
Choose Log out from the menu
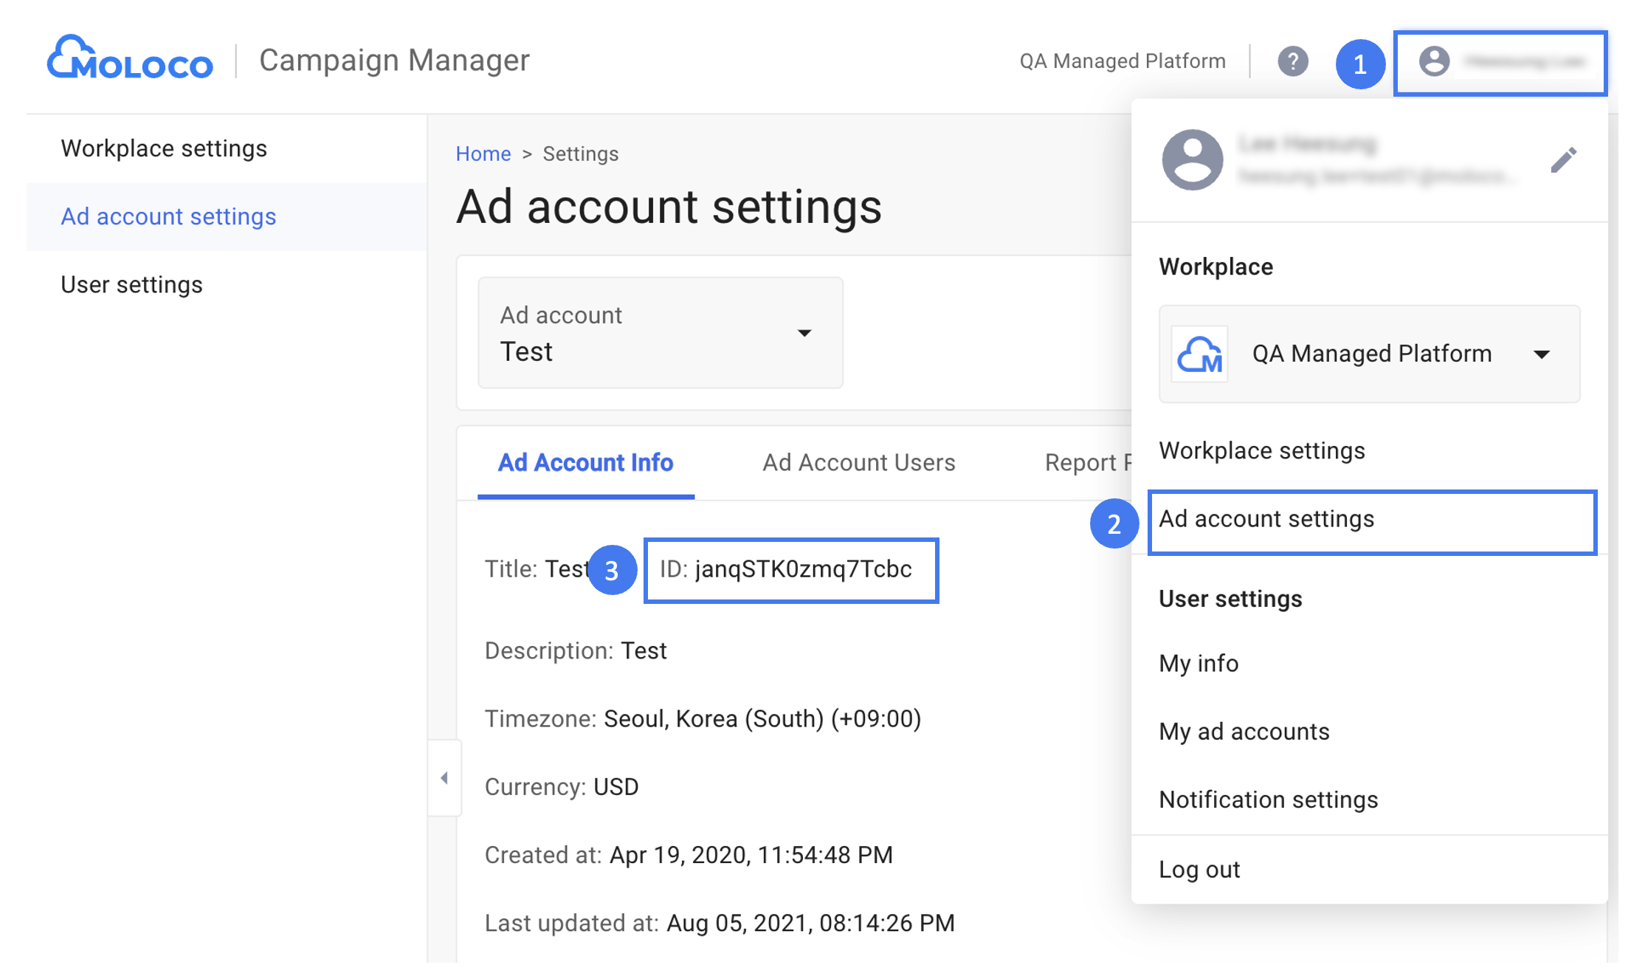click(x=1199, y=869)
